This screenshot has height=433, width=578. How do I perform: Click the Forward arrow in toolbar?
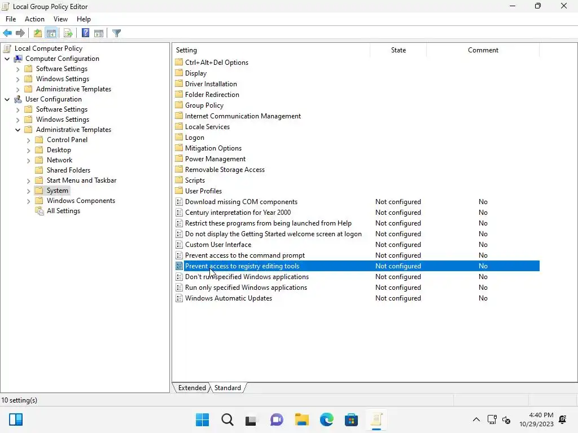20,33
